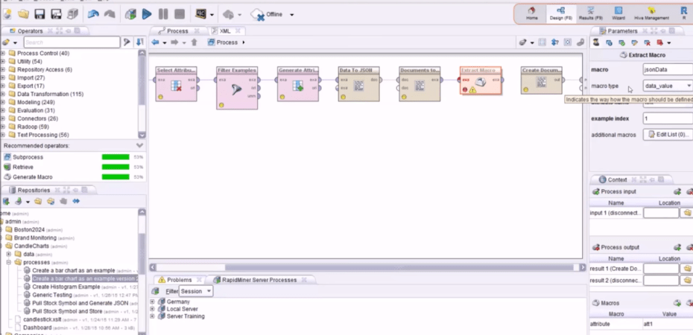
Task: Switch to the XML tab
Action: coord(222,31)
